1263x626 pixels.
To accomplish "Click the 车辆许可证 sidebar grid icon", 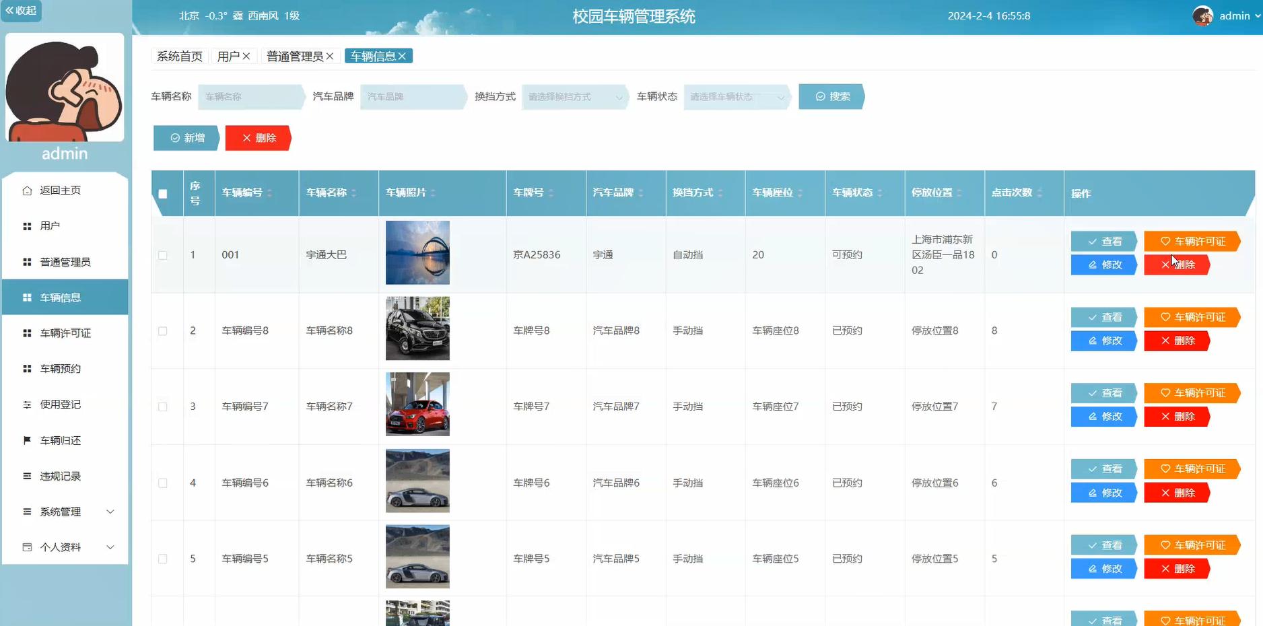I will point(27,333).
